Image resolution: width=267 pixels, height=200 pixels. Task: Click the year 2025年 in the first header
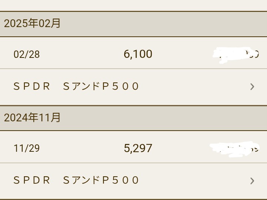coord(22,24)
